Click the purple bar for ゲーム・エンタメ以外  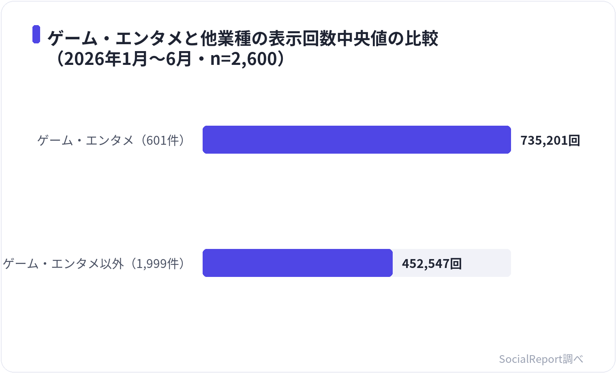[297, 263]
